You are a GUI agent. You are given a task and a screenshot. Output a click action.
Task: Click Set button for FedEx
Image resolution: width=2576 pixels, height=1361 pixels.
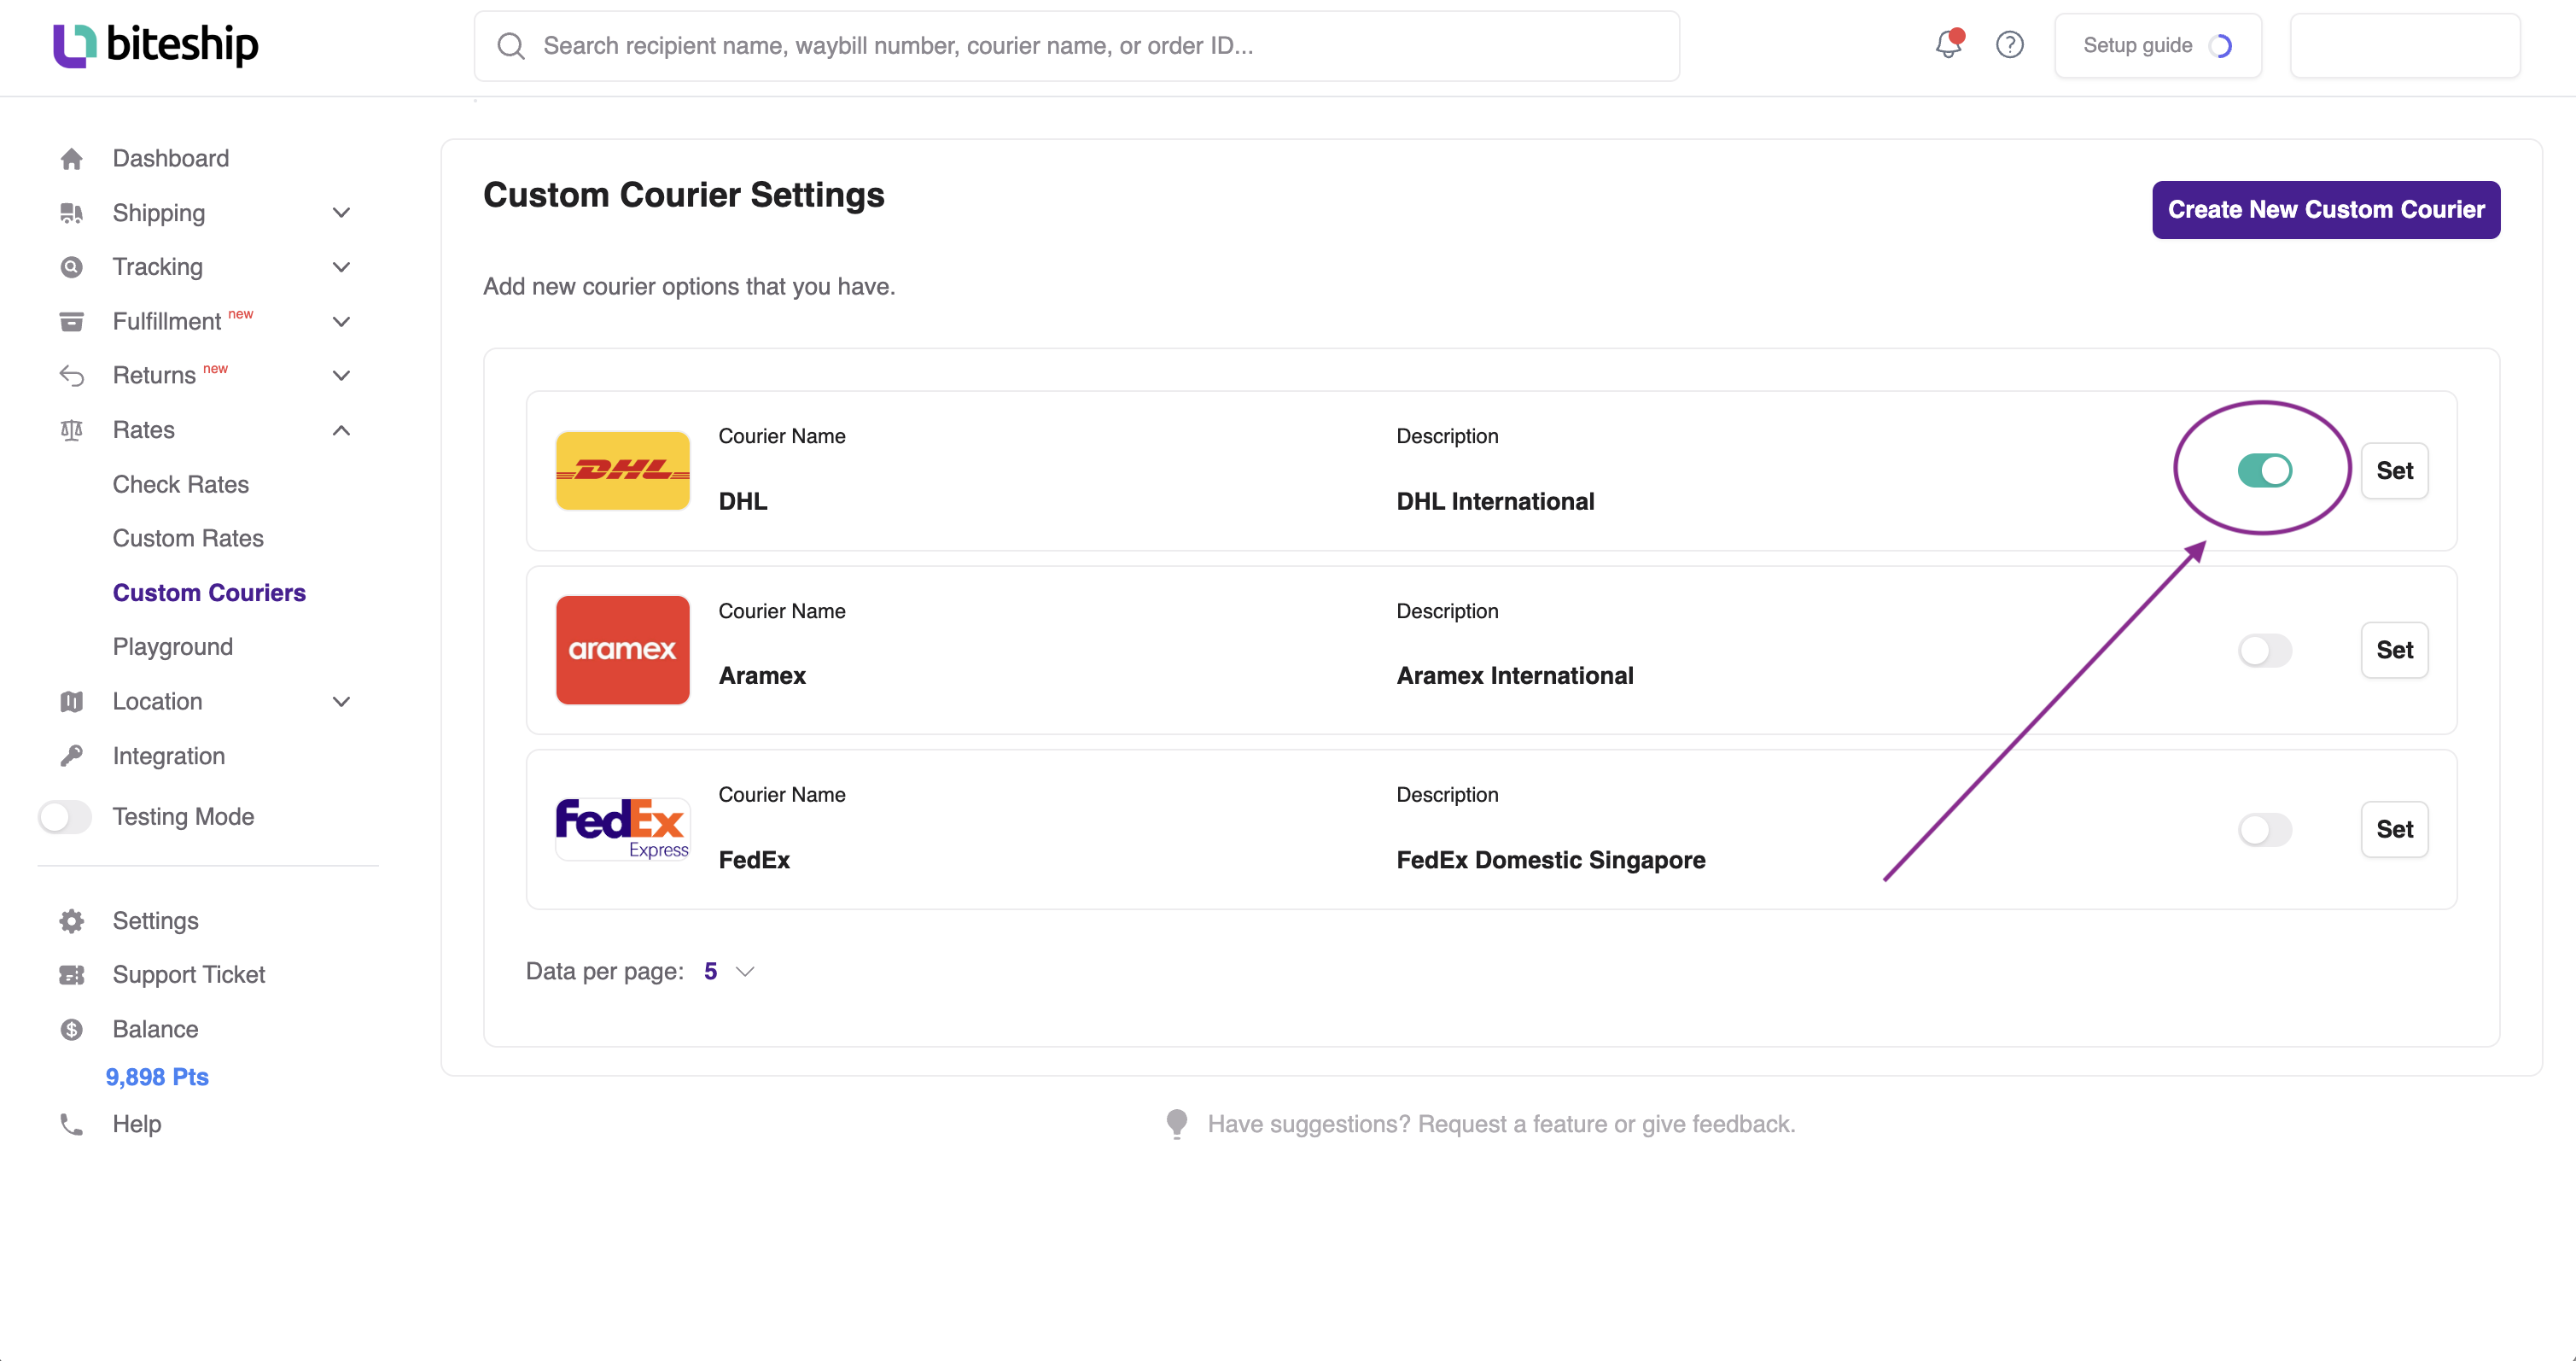pyautogui.click(x=2394, y=829)
